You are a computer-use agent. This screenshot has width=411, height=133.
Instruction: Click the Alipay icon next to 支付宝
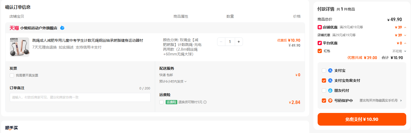330,70
